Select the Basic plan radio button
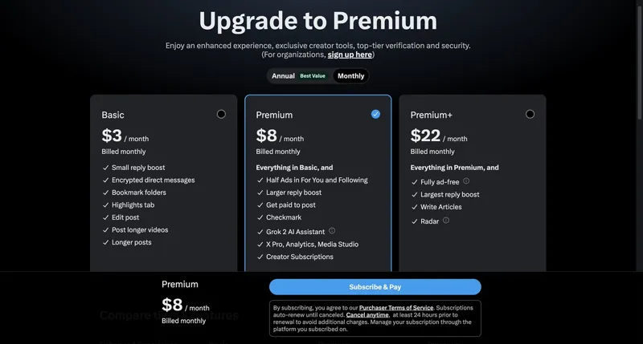 coord(221,114)
